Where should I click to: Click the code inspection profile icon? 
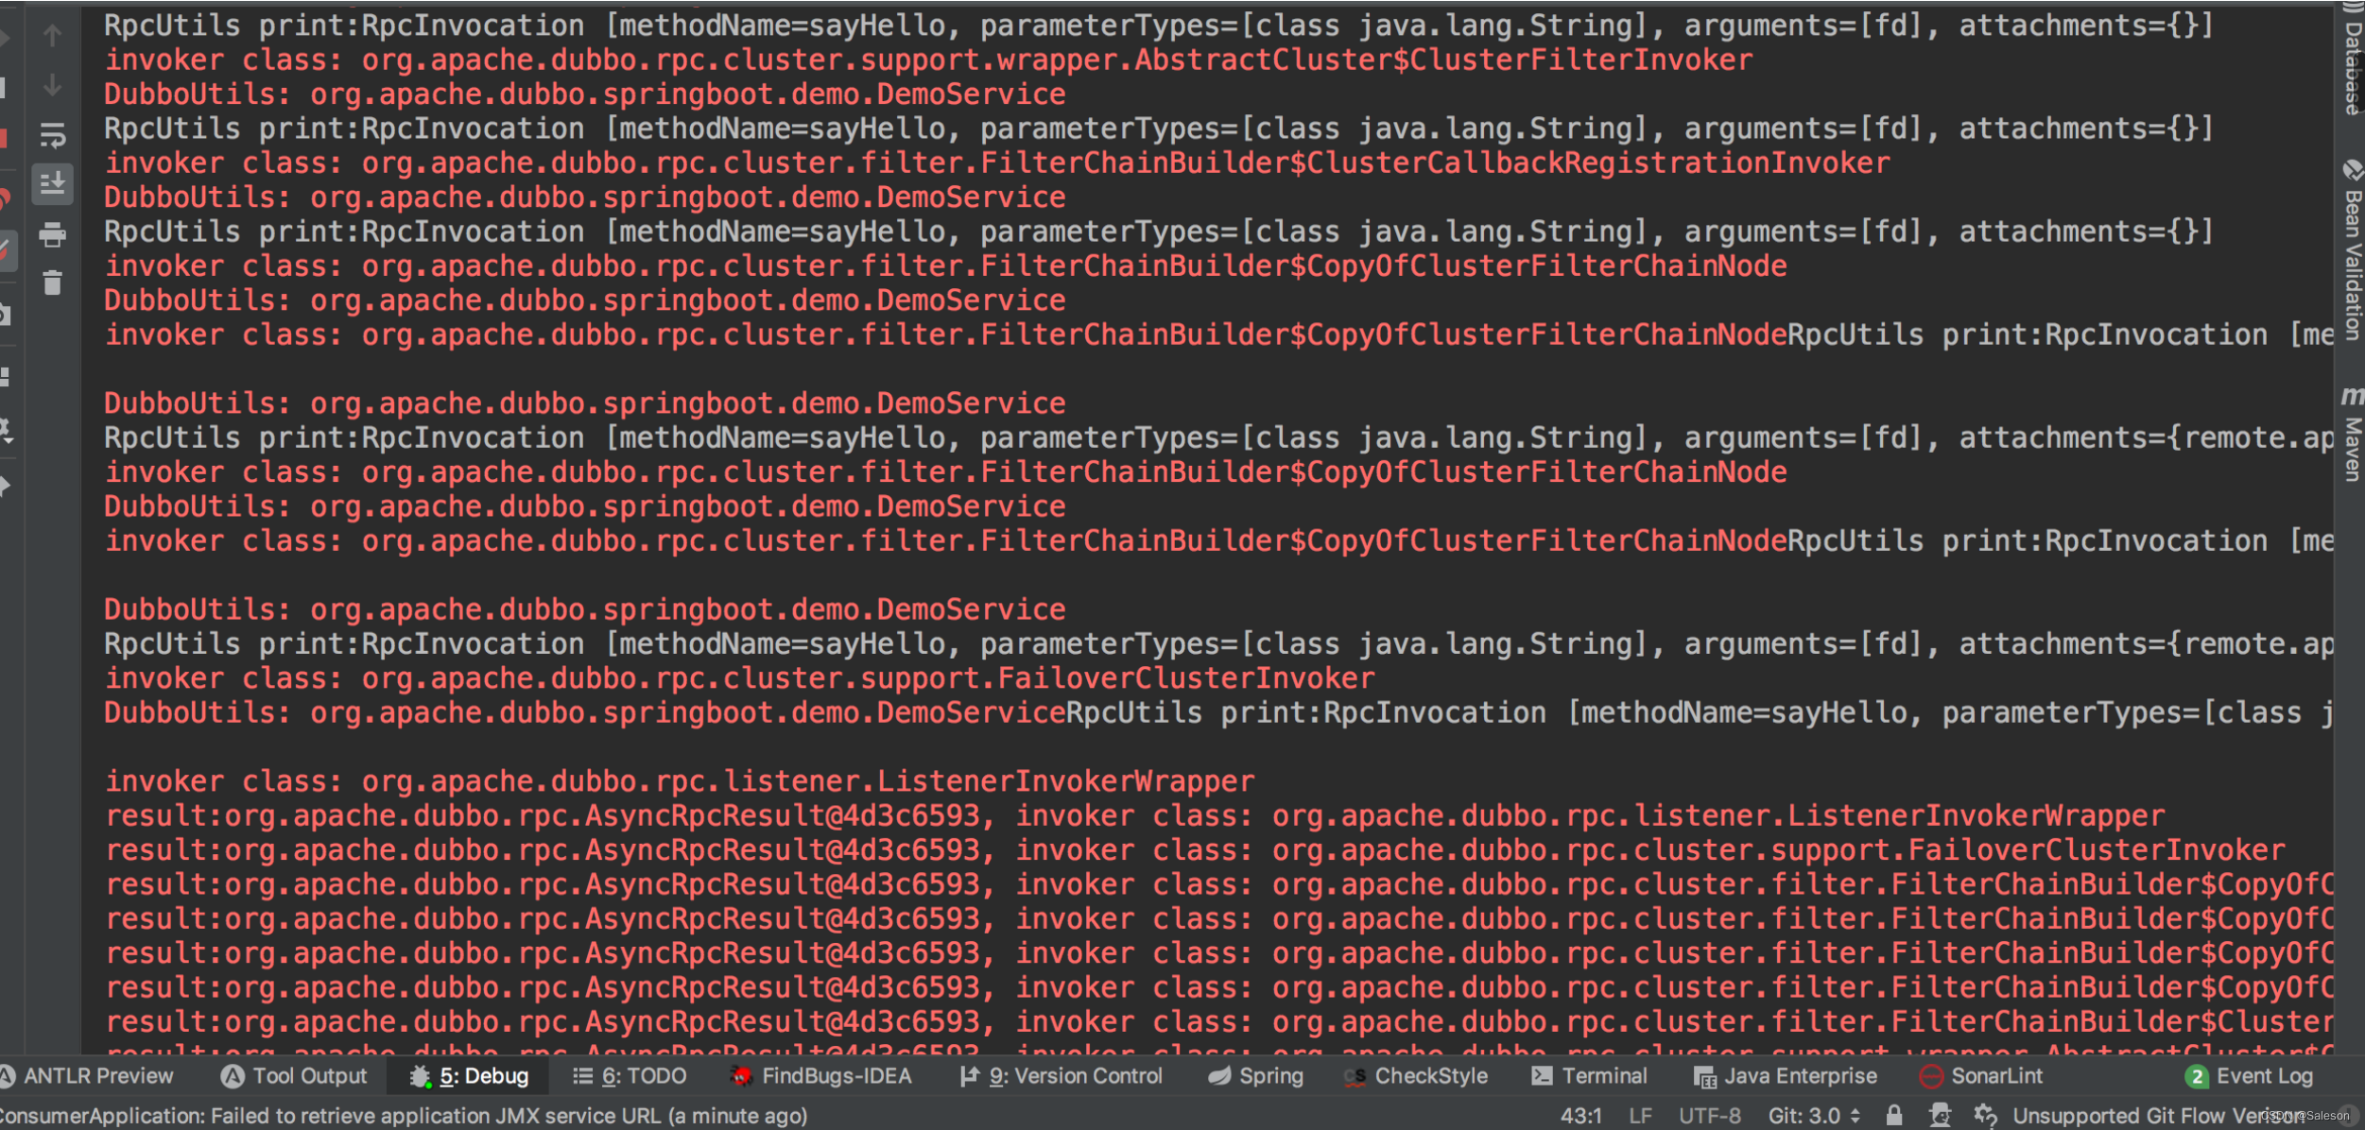(1940, 1116)
